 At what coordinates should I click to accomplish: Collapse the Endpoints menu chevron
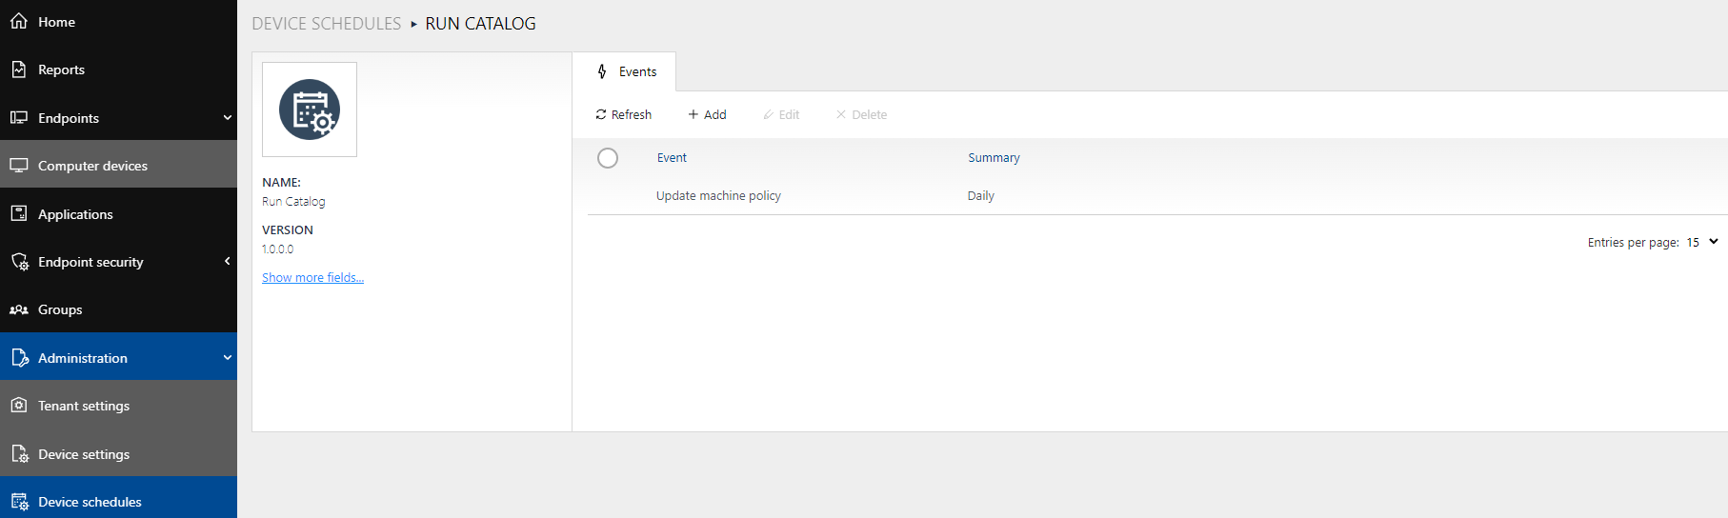(x=227, y=118)
